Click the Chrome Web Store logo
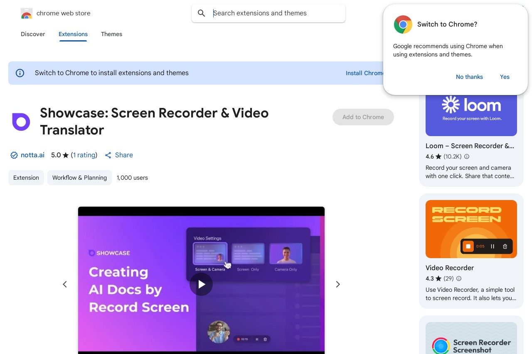 coord(26,13)
